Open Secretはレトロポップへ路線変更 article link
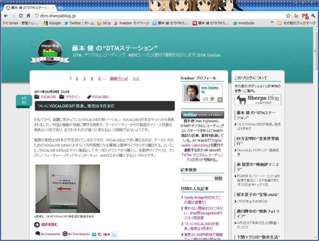319x241 pixels. (258, 152)
